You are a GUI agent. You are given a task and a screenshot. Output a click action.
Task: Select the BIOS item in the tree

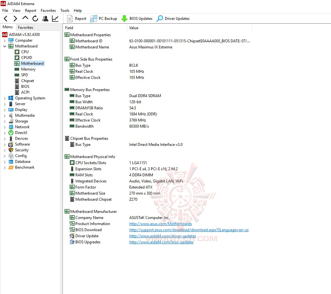pyautogui.click(x=25, y=87)
